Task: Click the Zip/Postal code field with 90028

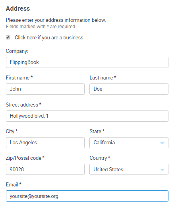Action: 45,169
